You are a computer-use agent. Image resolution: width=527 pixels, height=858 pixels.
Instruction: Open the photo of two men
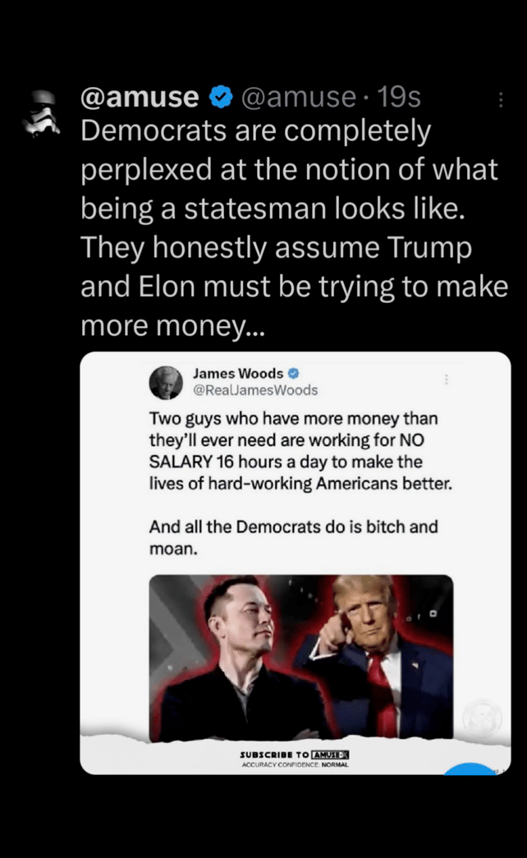(301, 658)
